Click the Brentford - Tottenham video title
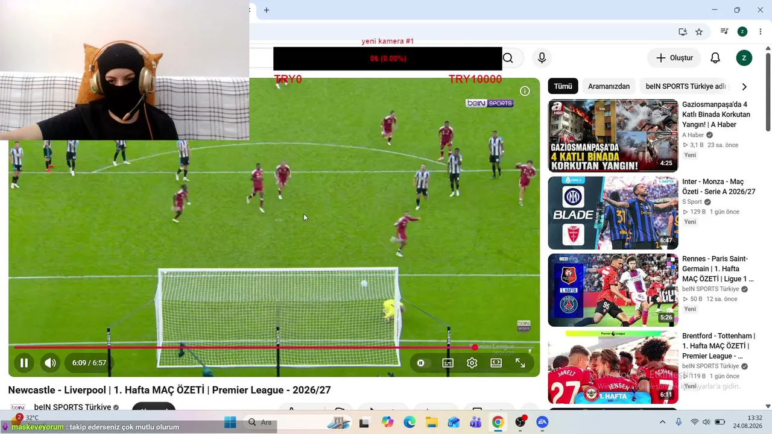Screen dimensions: 772x434 pyautogui.click(x=718, y=346)
